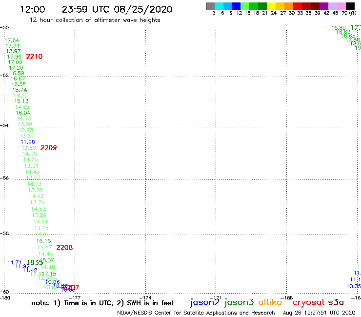
Task: Click the date range title text
Action: (96, 10)
